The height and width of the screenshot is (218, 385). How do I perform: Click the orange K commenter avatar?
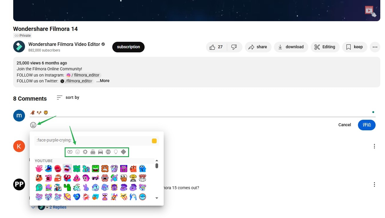(x=19, y=146)
